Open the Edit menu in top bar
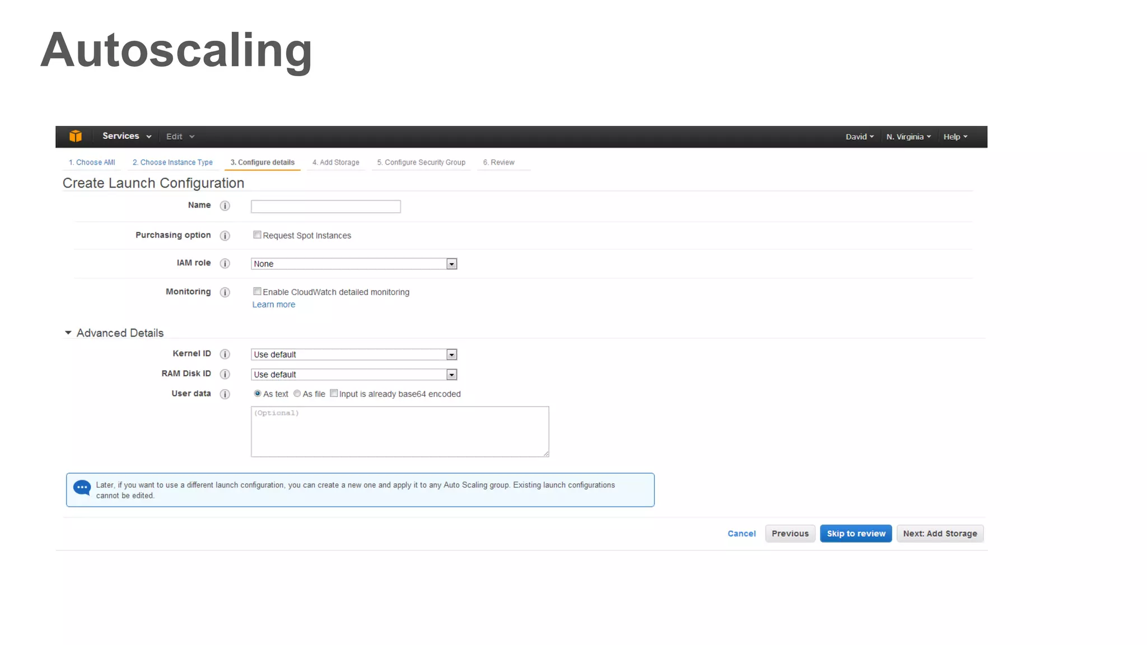Viewport: 1147px width, 645px height. click(180, 137)
